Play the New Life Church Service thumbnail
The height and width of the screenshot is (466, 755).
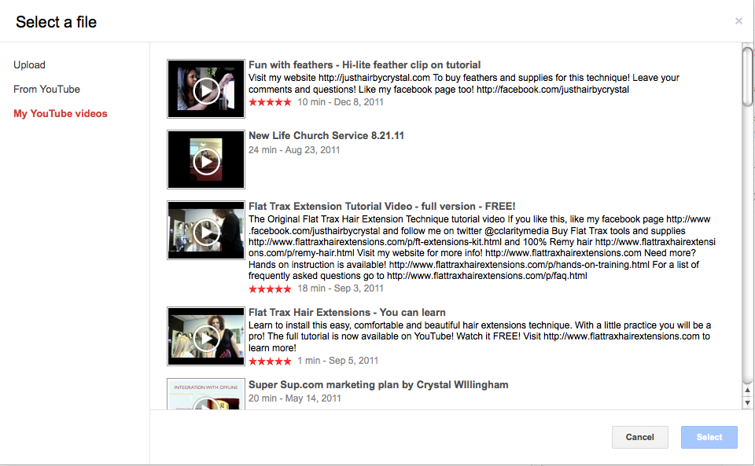point(205,160)
